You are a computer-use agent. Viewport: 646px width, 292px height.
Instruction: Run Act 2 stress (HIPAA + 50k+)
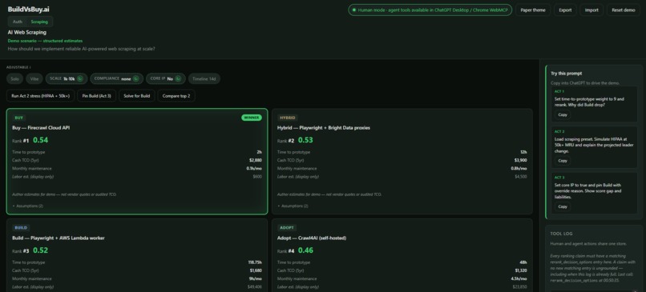[x=40, y=96]
